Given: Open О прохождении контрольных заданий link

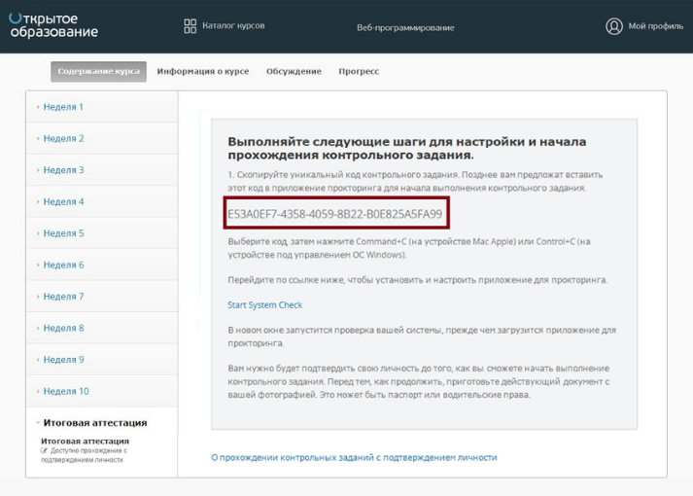Looking at the screenshot, I should tap(354, 457).
